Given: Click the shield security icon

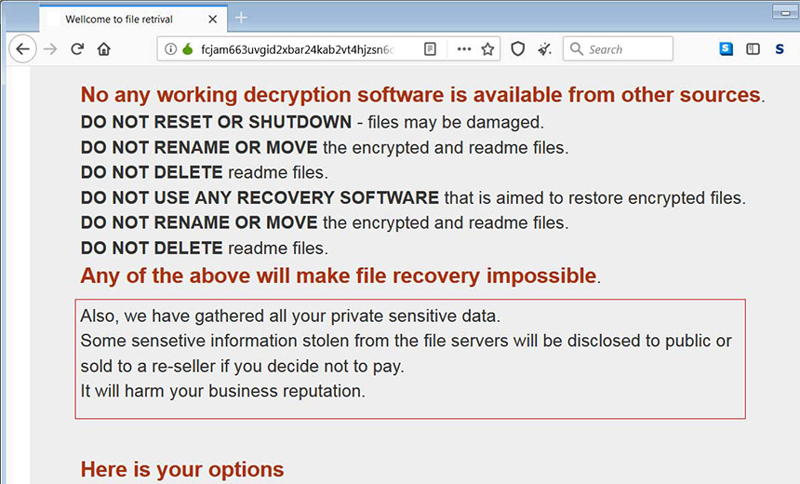Looking at the screenshot, I should coord(518,49).
